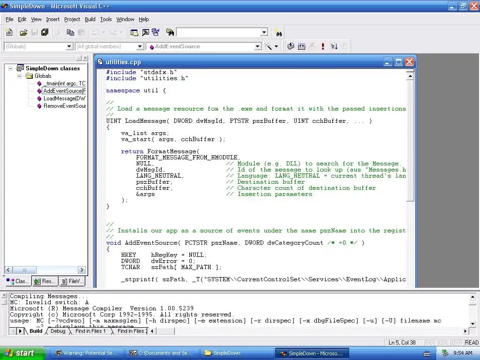Screen dimensions: 480x360
Task: Click the output tabs scroll right arrow
Action: pyautogui.click(x=465, y=331)
